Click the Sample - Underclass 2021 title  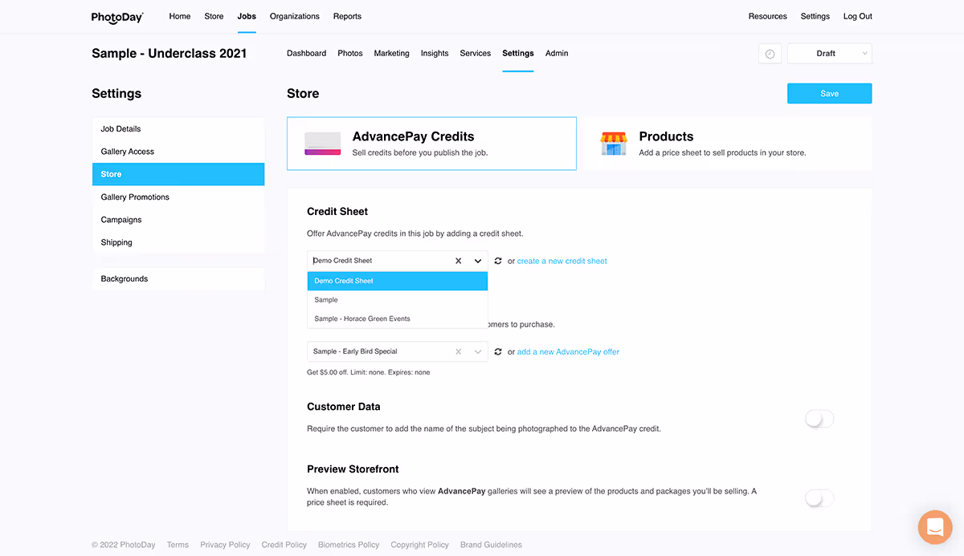(170, 54)
